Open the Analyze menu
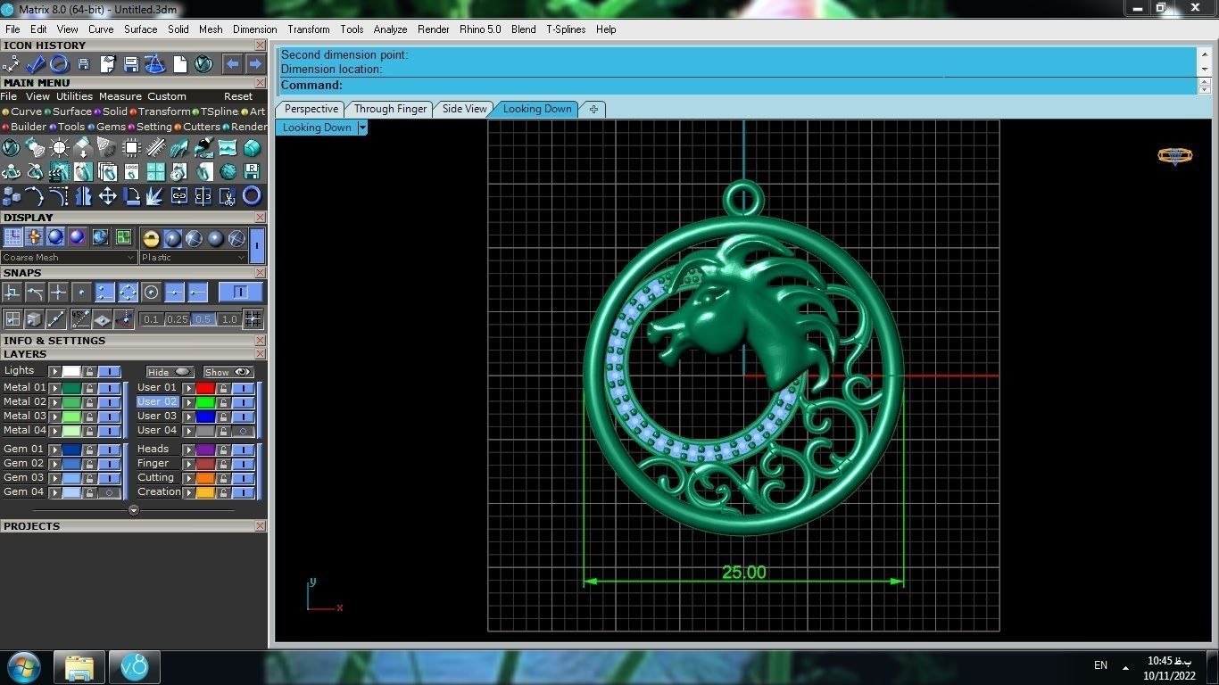Screen dimensions: 1219x685 (x=390, y=29)
